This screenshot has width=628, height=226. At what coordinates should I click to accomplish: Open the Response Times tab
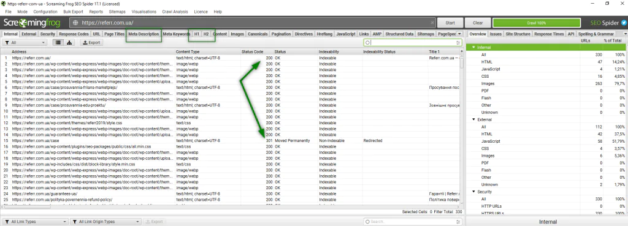(x=549, y=34)
